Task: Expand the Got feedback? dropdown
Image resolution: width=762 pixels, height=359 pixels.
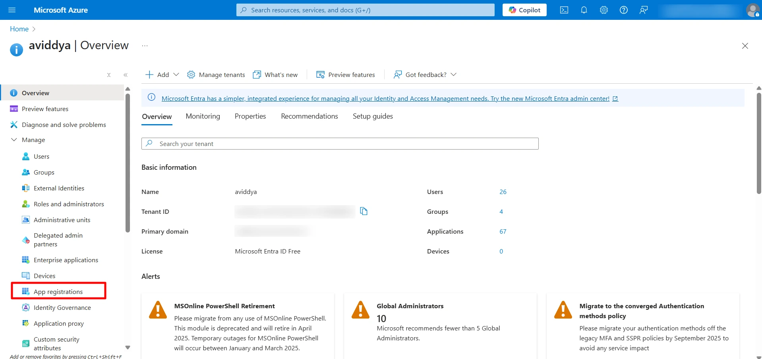Action: [x=425, y=75]
